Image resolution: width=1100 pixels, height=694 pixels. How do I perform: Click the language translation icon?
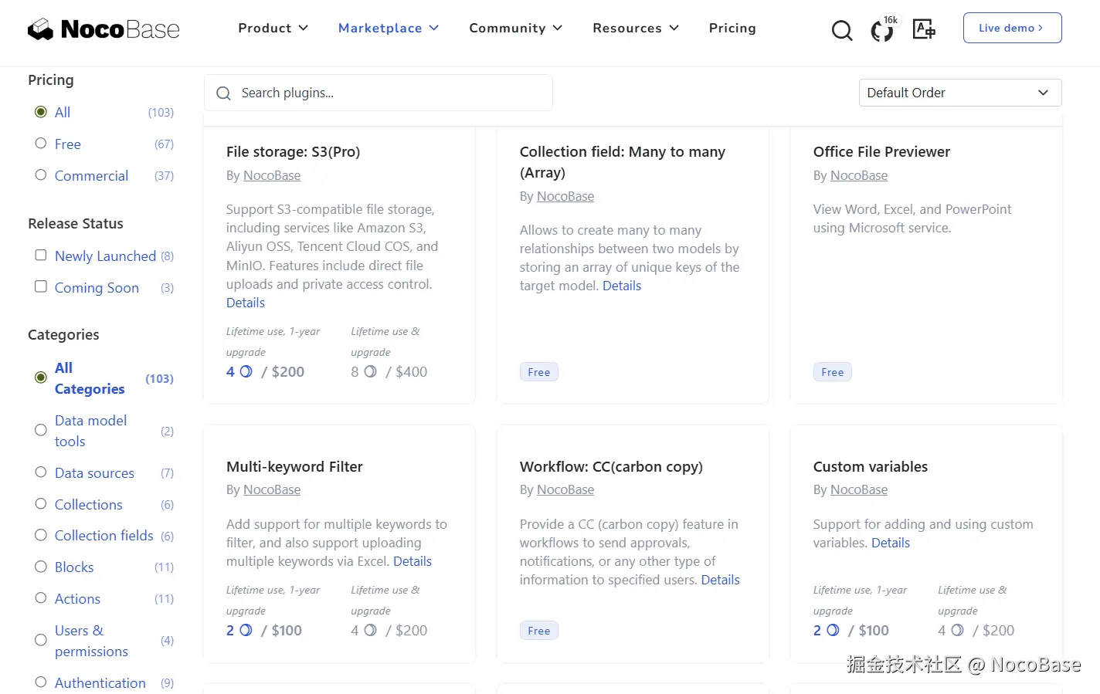(x=924, y=29)
